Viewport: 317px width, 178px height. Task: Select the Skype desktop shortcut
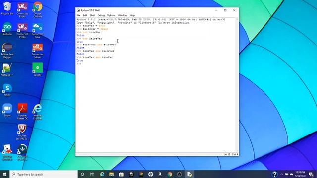[7, 90]
